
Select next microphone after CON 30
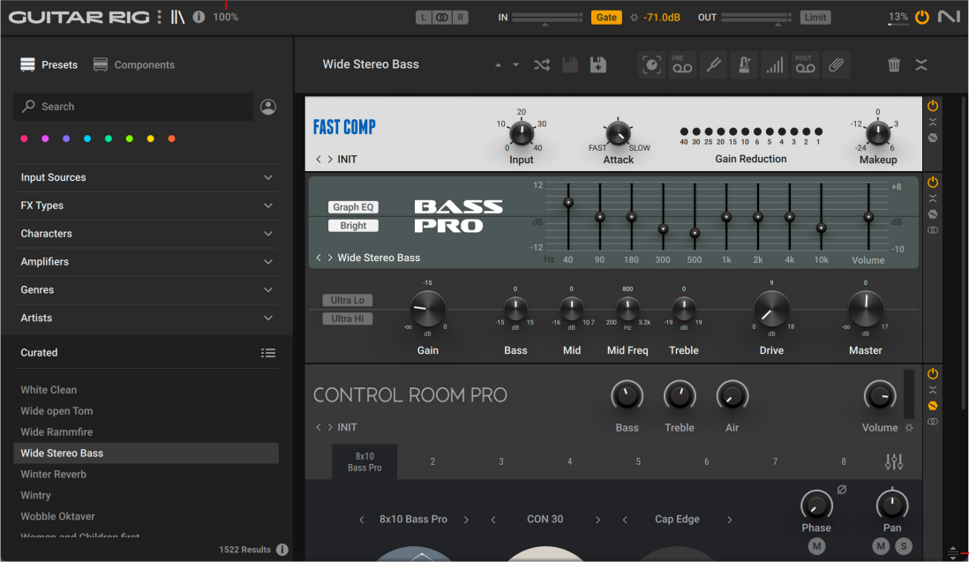pyautogui.click(x=597, y=520)
